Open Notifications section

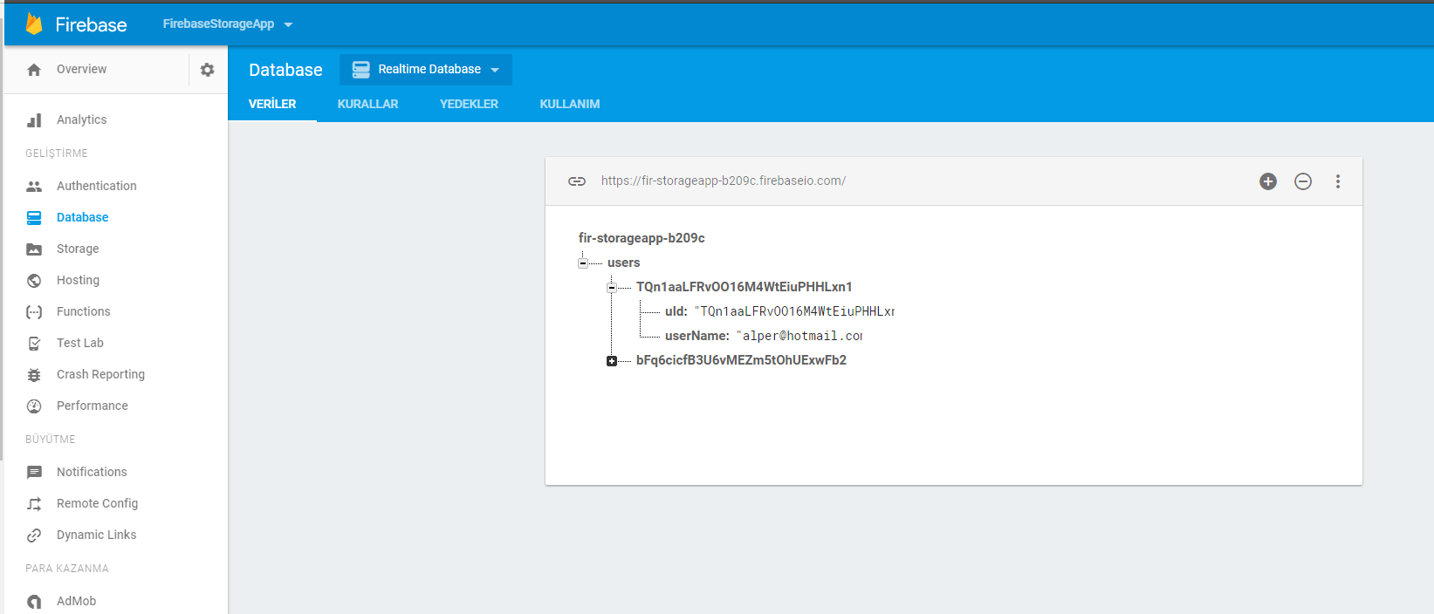(92, 473)
